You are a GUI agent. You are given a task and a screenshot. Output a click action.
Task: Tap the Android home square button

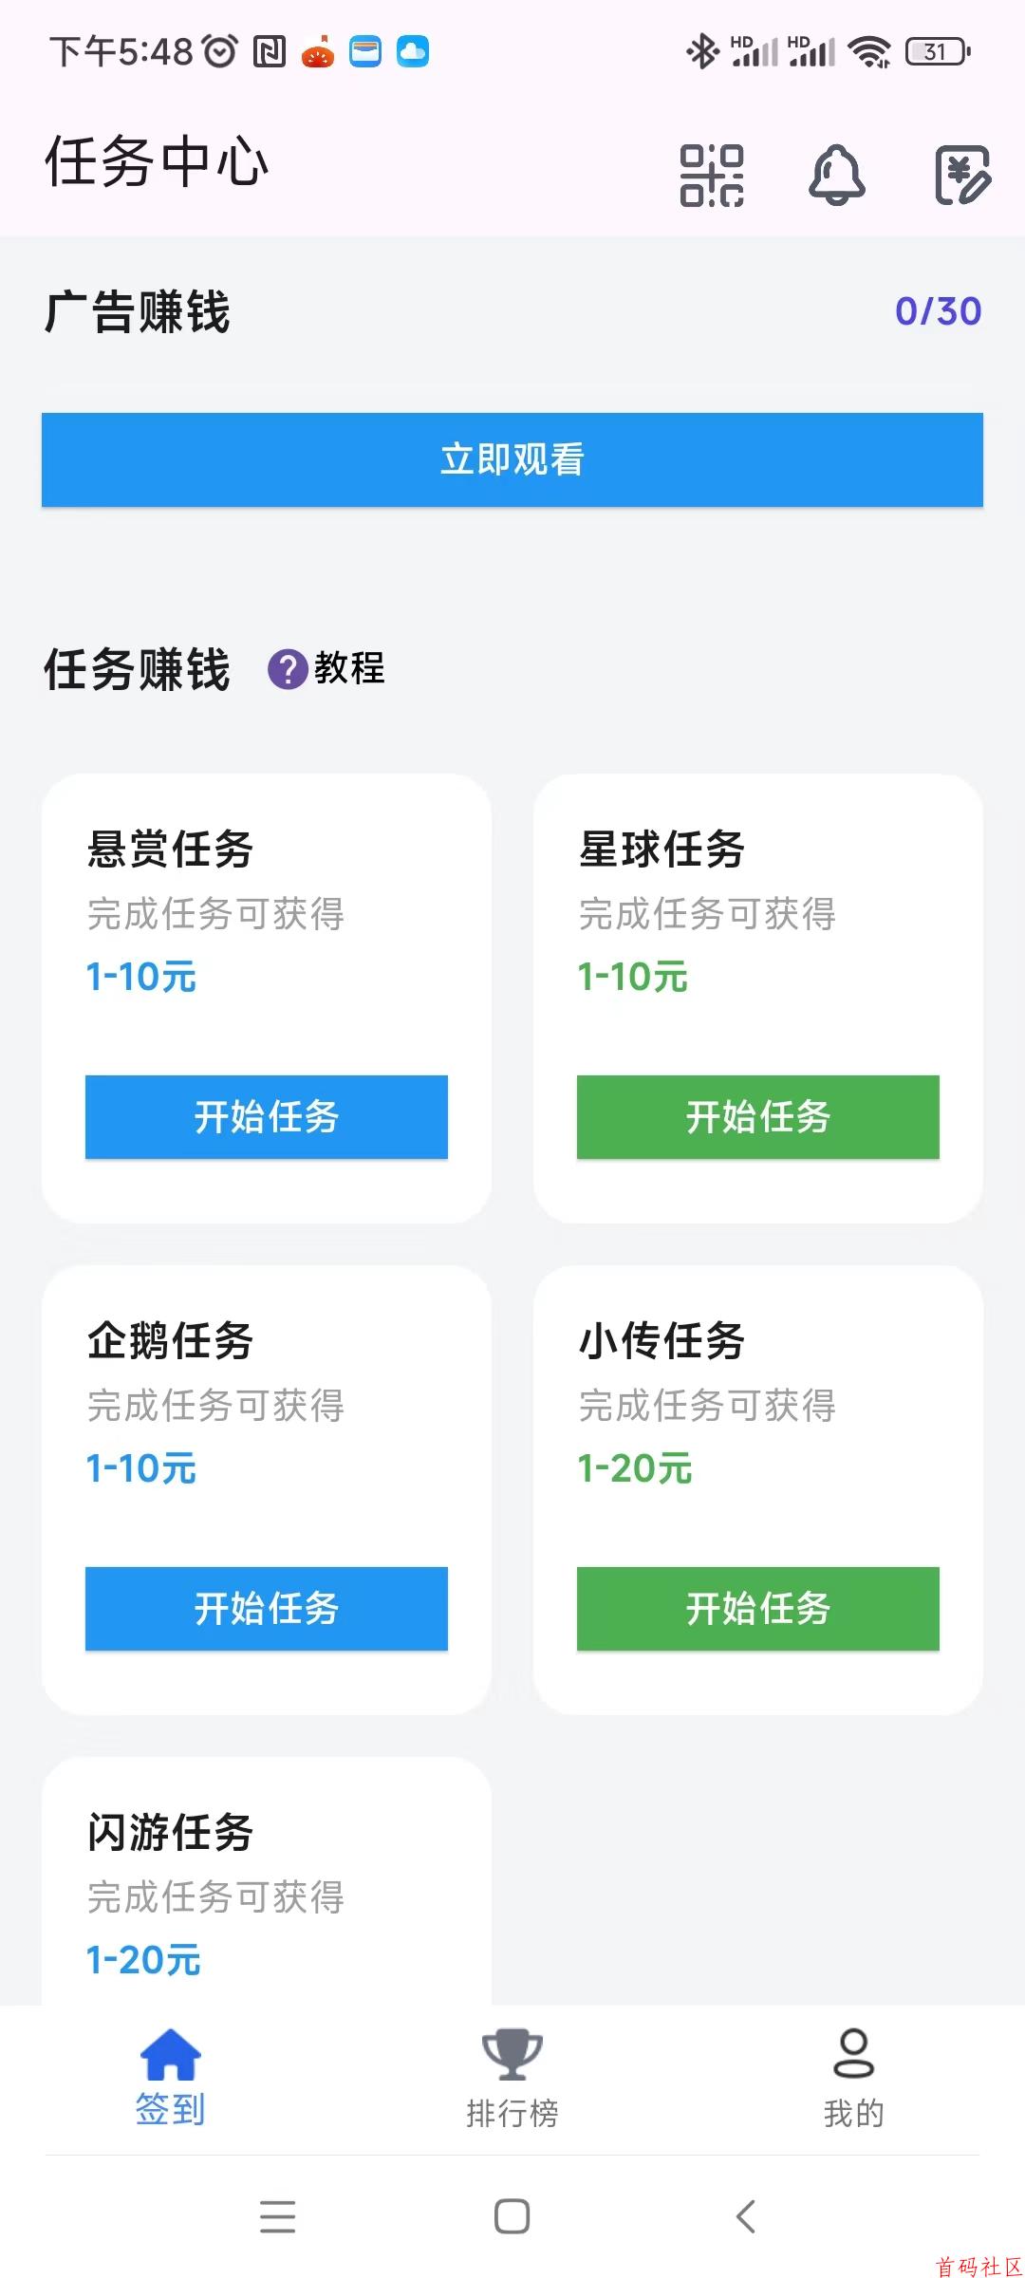coord(512,2217)
